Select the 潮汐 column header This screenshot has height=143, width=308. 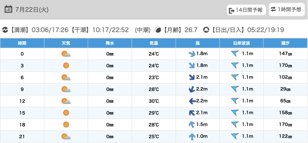pyautogui.click(x=285, y=43)
